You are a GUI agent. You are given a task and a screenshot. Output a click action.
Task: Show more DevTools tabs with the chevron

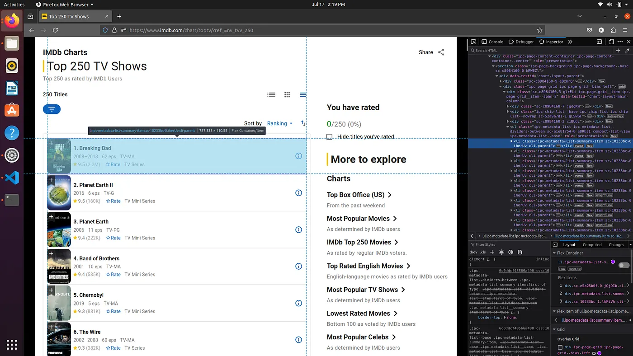coord(570,42)
